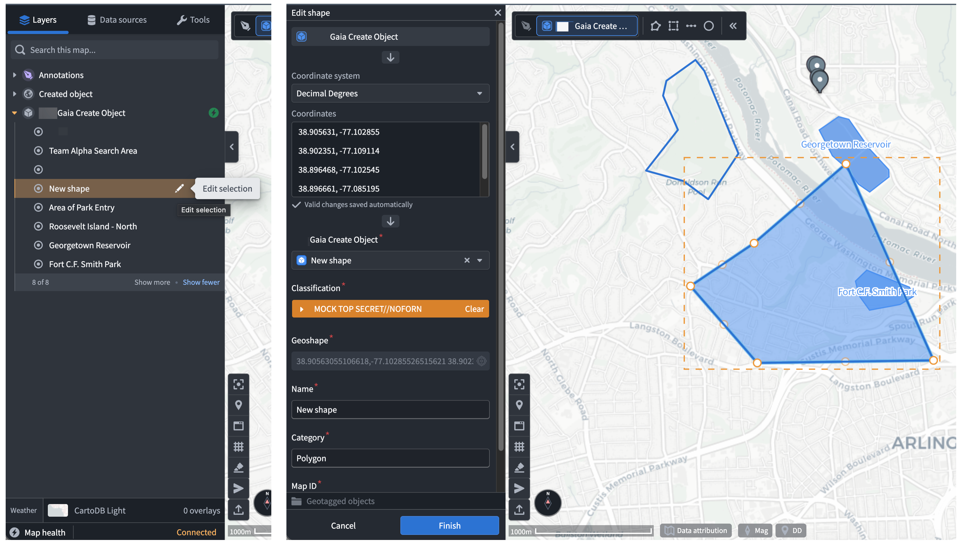Viewport: 965px width, 545px height.
Task: Click the export upload icon on the right map
Action: point(519,509)
